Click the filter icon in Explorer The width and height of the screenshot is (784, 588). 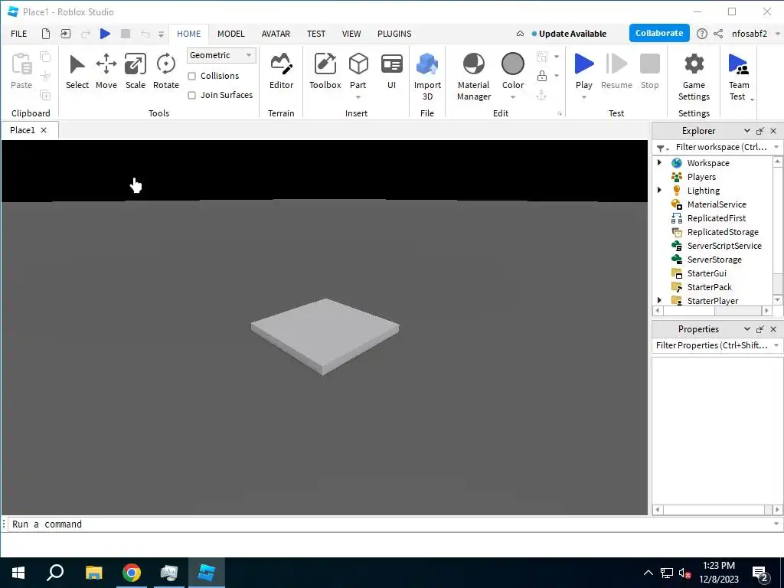662,148
